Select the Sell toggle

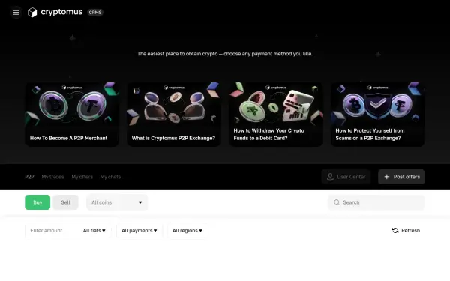coord(65,202)
